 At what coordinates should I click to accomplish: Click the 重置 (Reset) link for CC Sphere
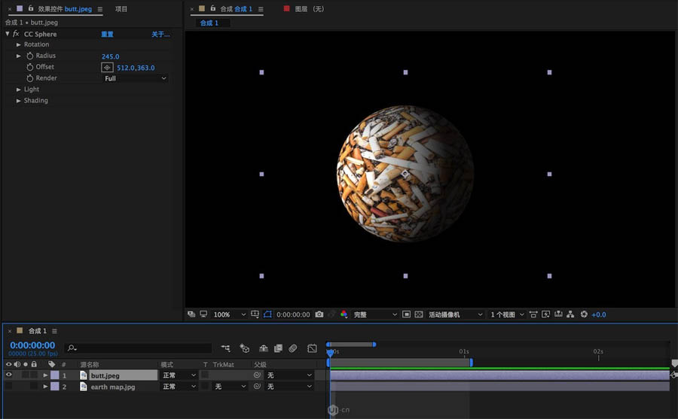pyautogui.click(x=108, y=35)
